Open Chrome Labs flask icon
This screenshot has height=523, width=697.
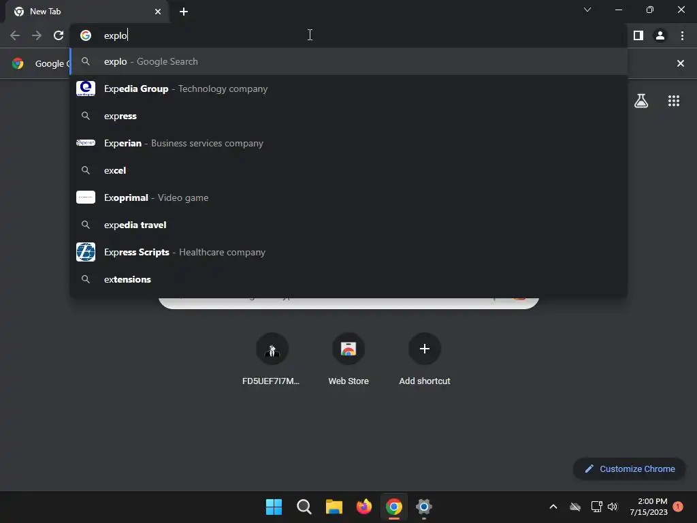tap(641, 101)
